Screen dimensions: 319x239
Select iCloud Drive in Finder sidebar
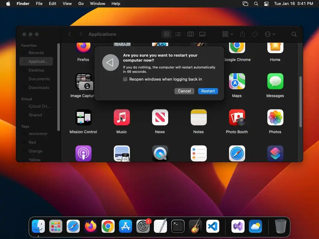(x=36, y=106)
